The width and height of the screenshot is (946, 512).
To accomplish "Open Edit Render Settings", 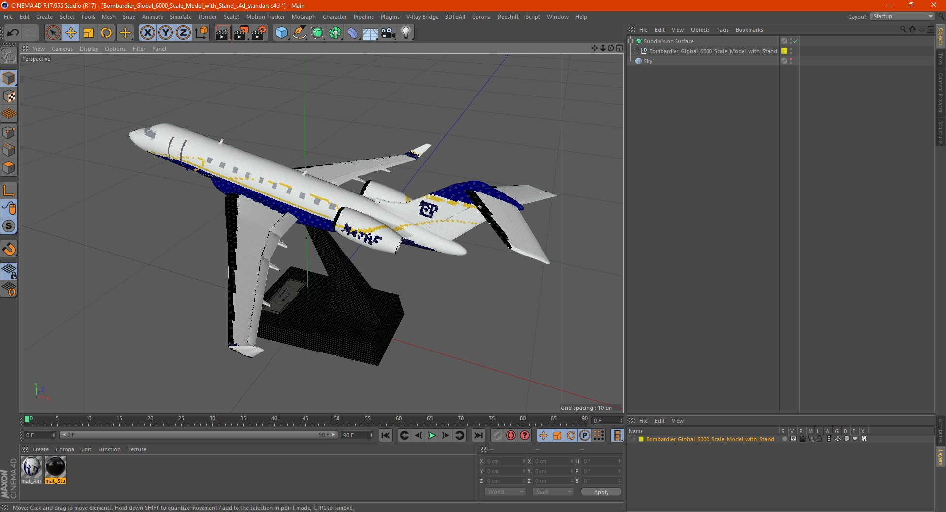I will pos(259,33).
